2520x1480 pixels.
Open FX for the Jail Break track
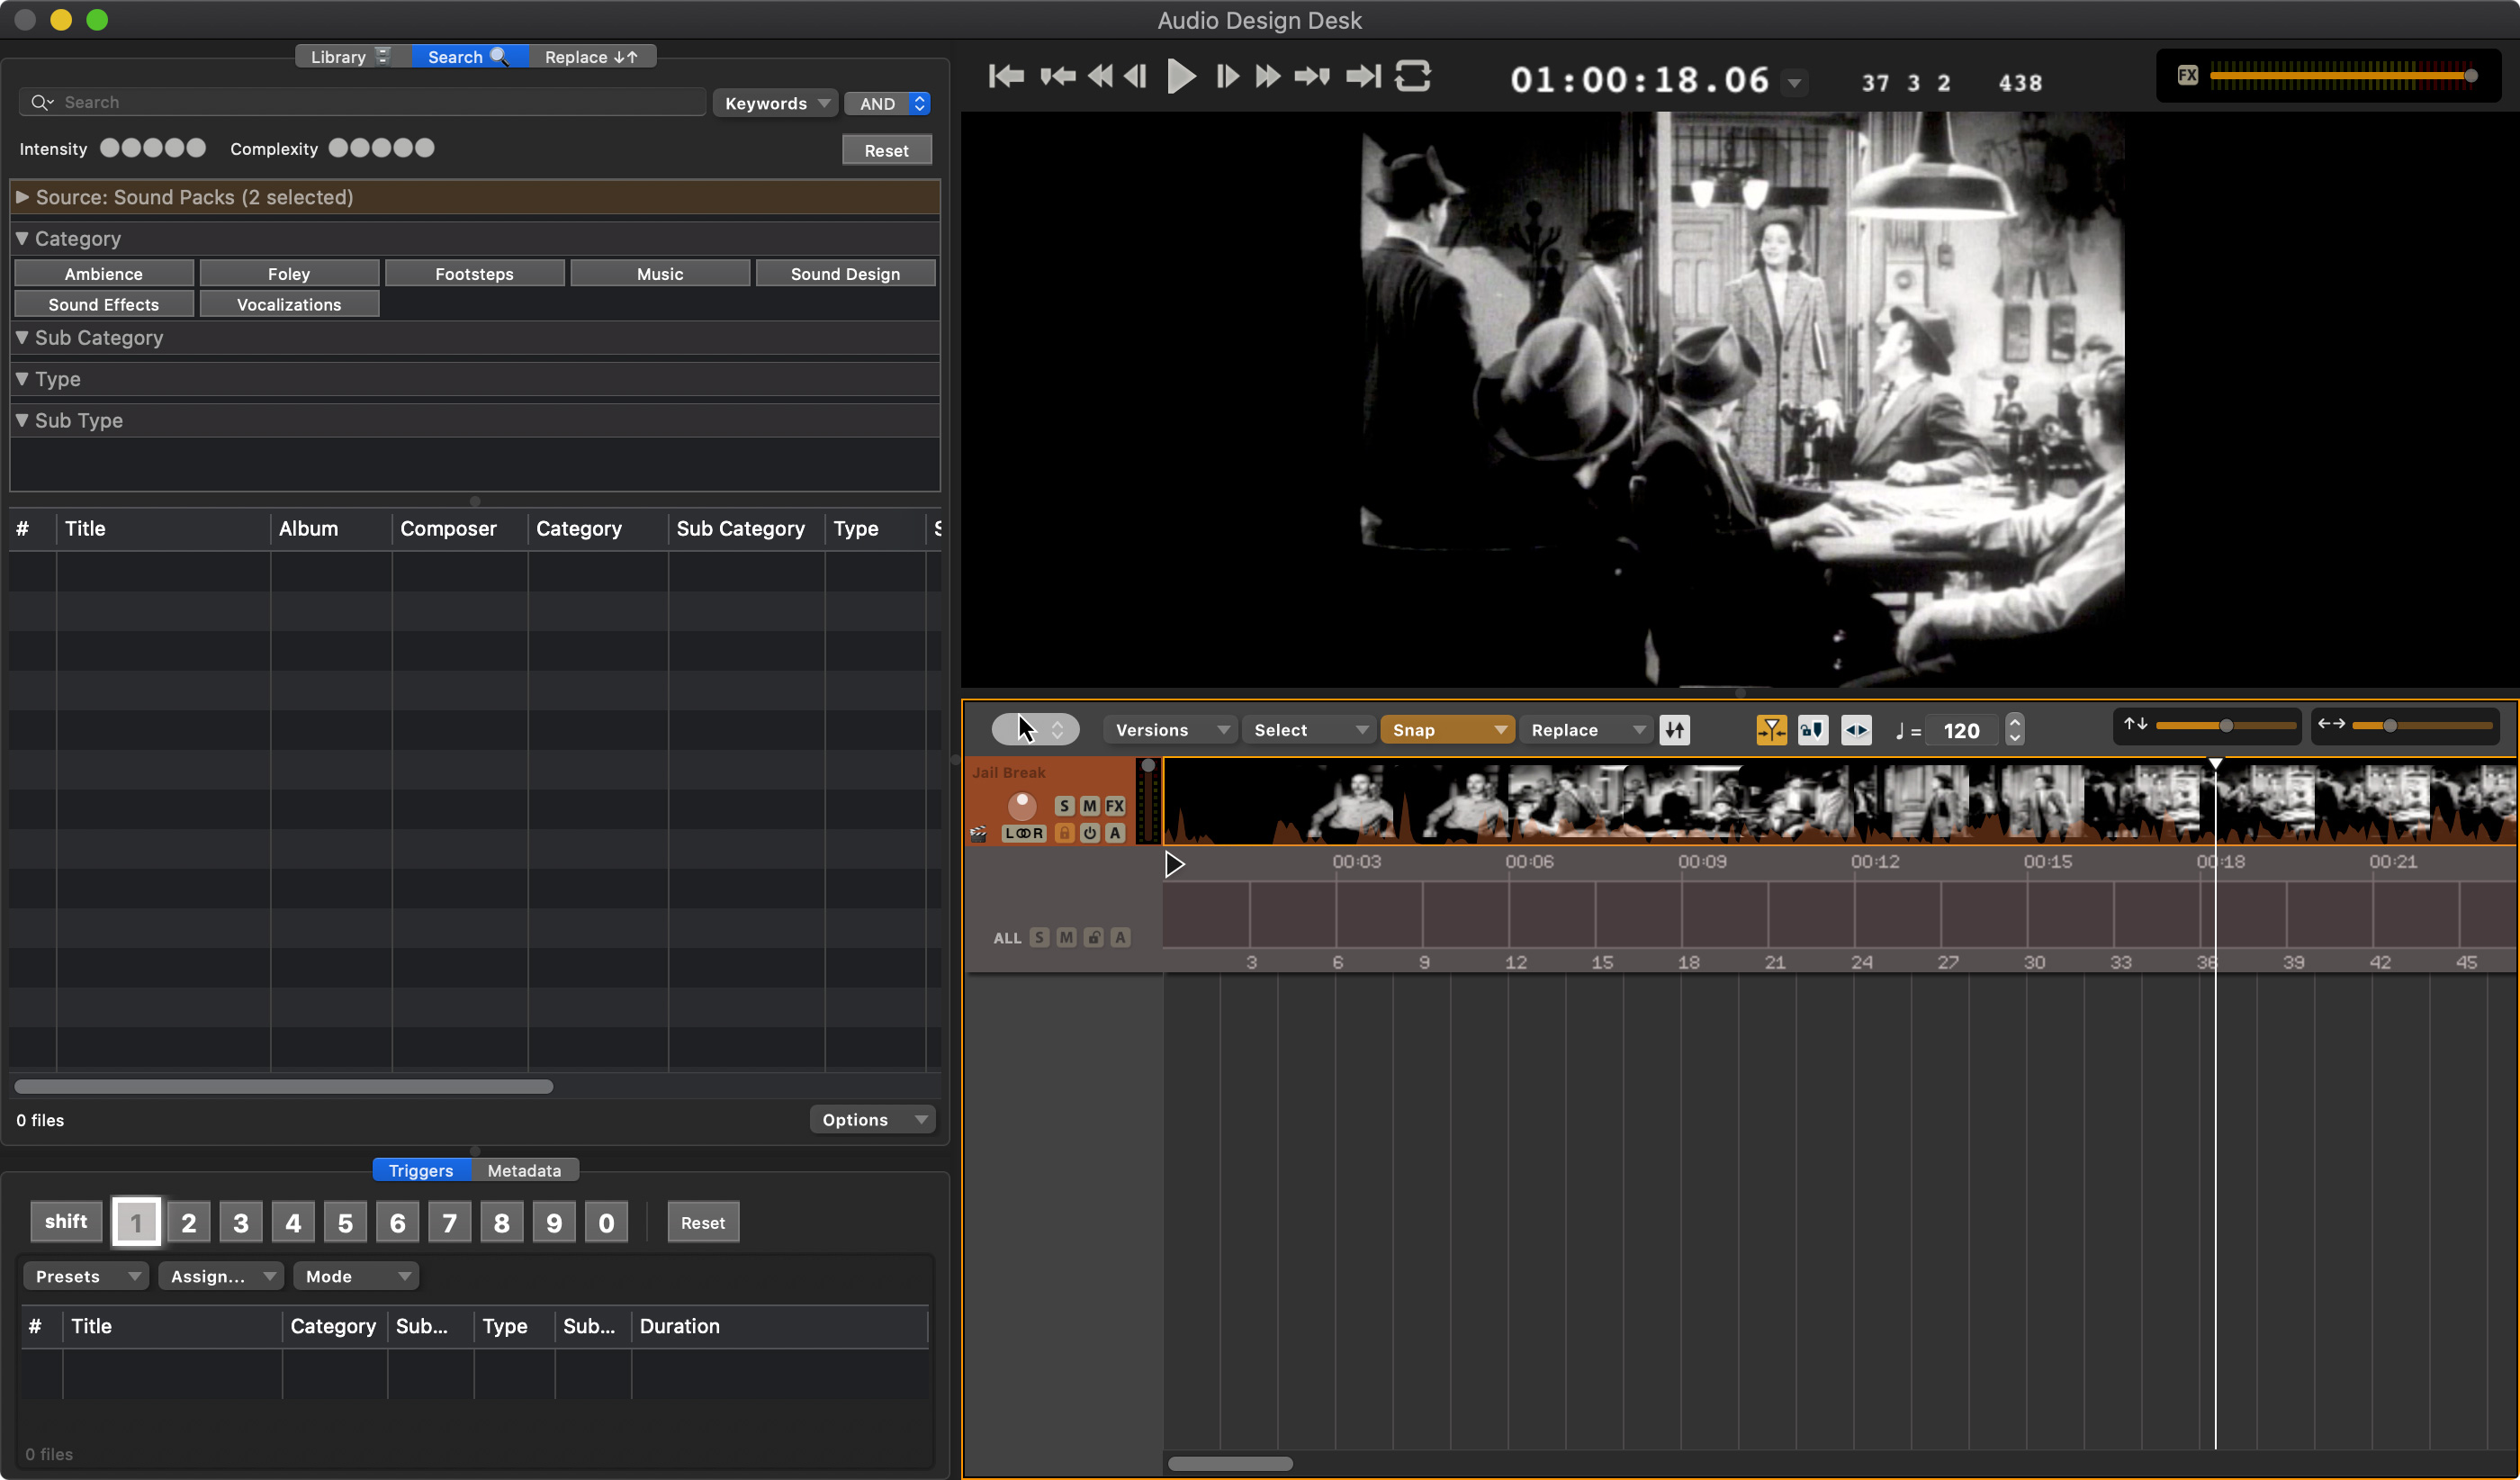click(1115, 806)
